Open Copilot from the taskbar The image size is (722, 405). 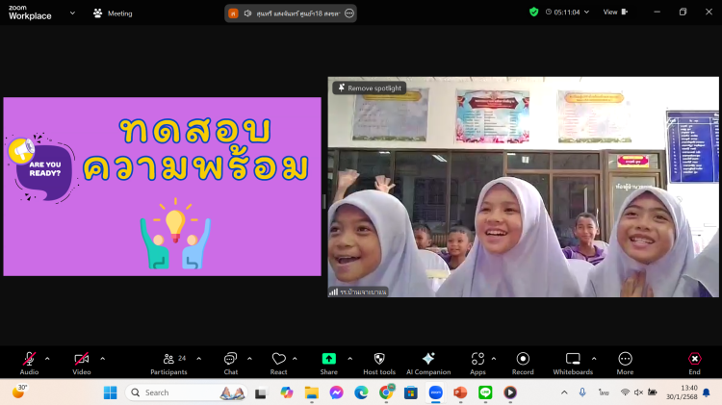(287, 392)
